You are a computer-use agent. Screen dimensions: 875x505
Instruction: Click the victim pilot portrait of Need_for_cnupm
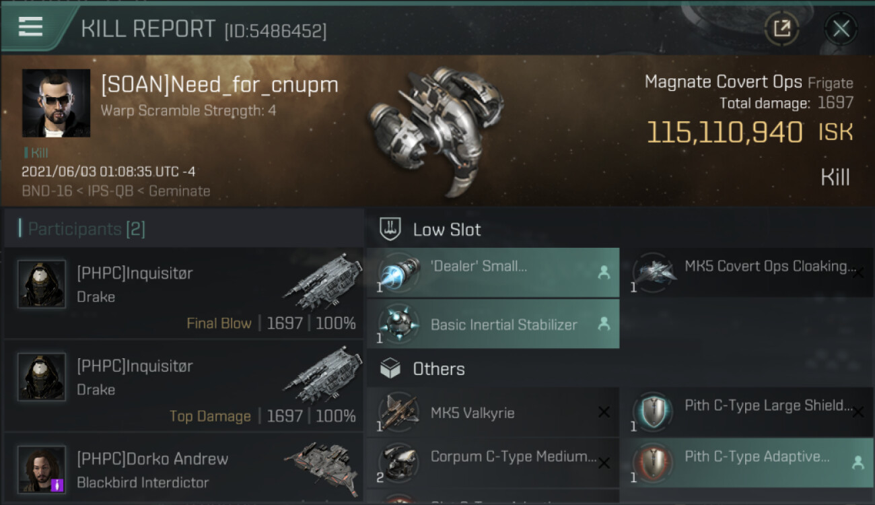[x=56, y=103]
